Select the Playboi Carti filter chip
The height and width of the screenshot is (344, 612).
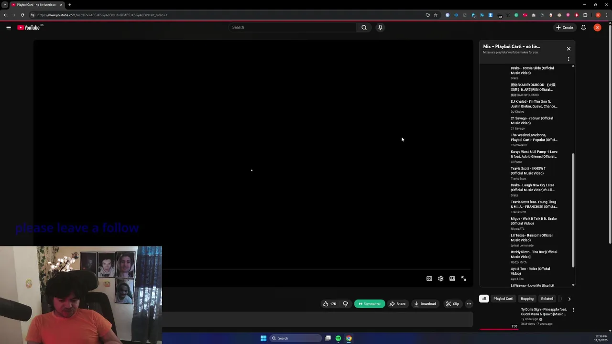coord(503,299)
